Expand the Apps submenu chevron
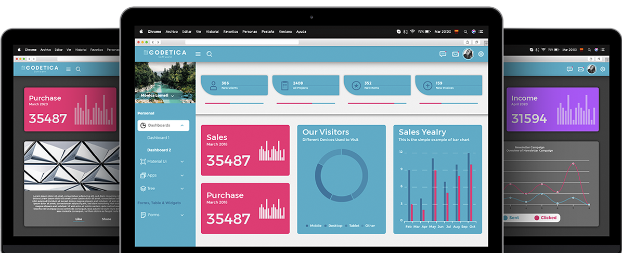The width and height of the screenshot is (622, 253). click(182, 175)
